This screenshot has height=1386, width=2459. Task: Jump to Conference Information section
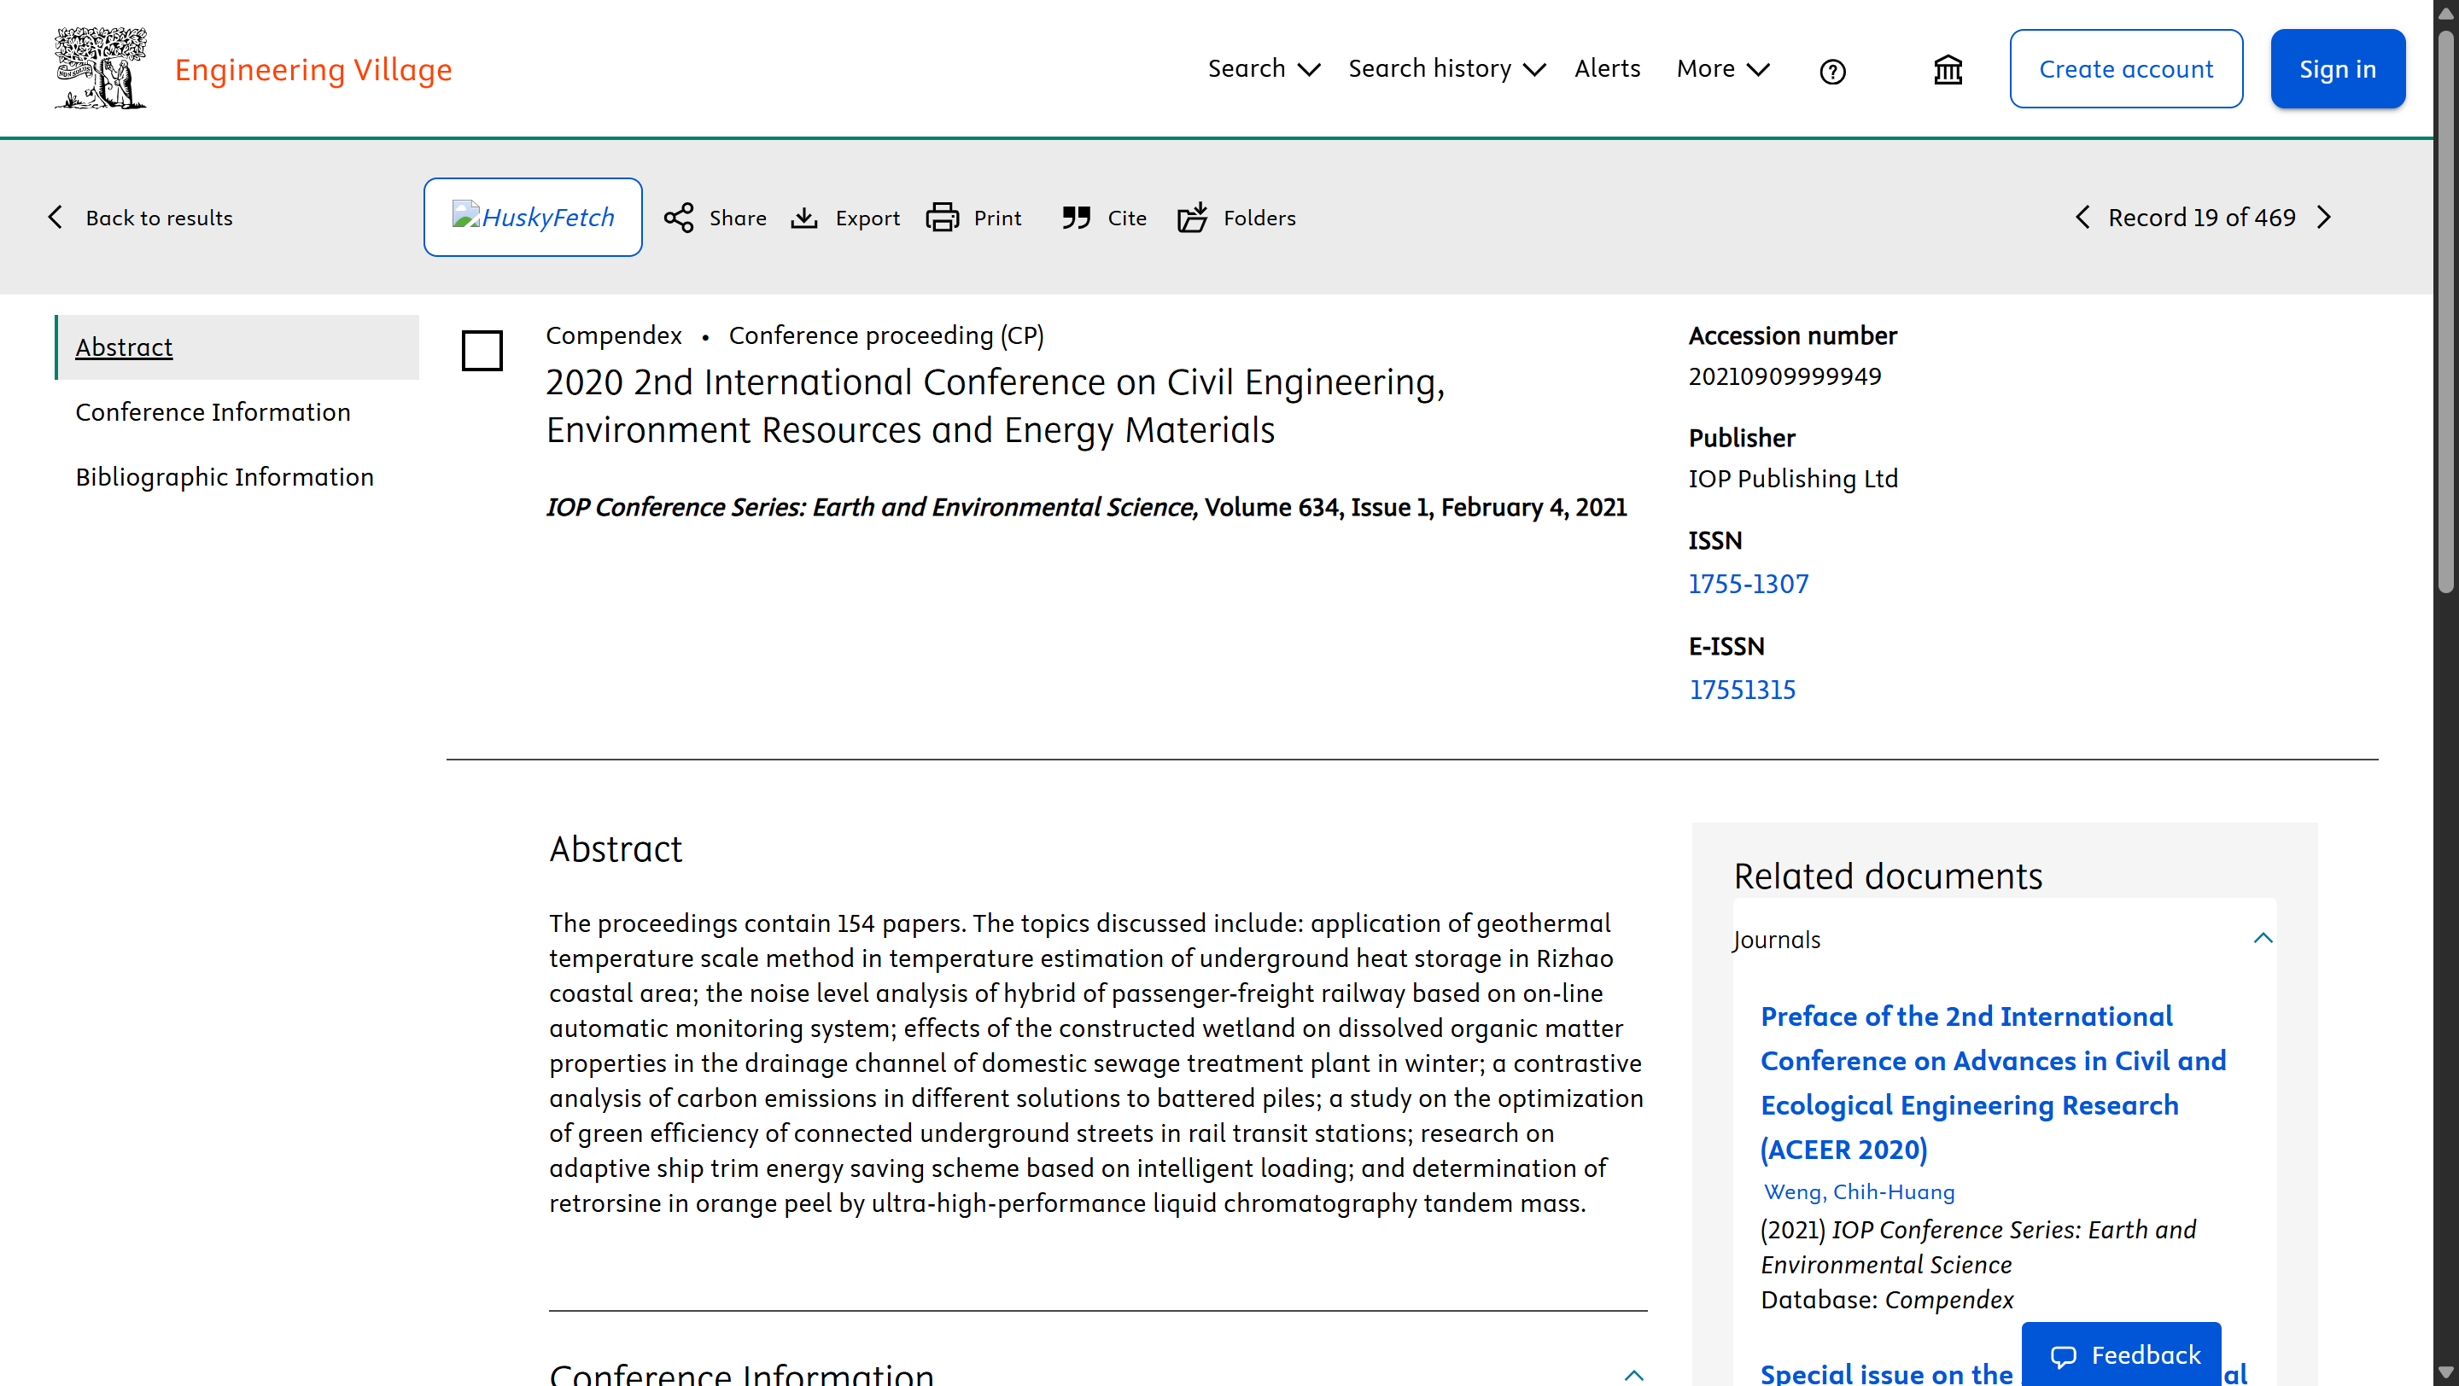(213, 412)
